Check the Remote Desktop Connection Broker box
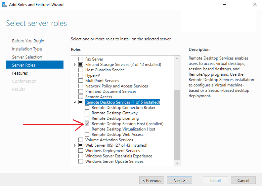Image resolution: width=262 pixels, height=186 pixels. [x=87, y=108]
